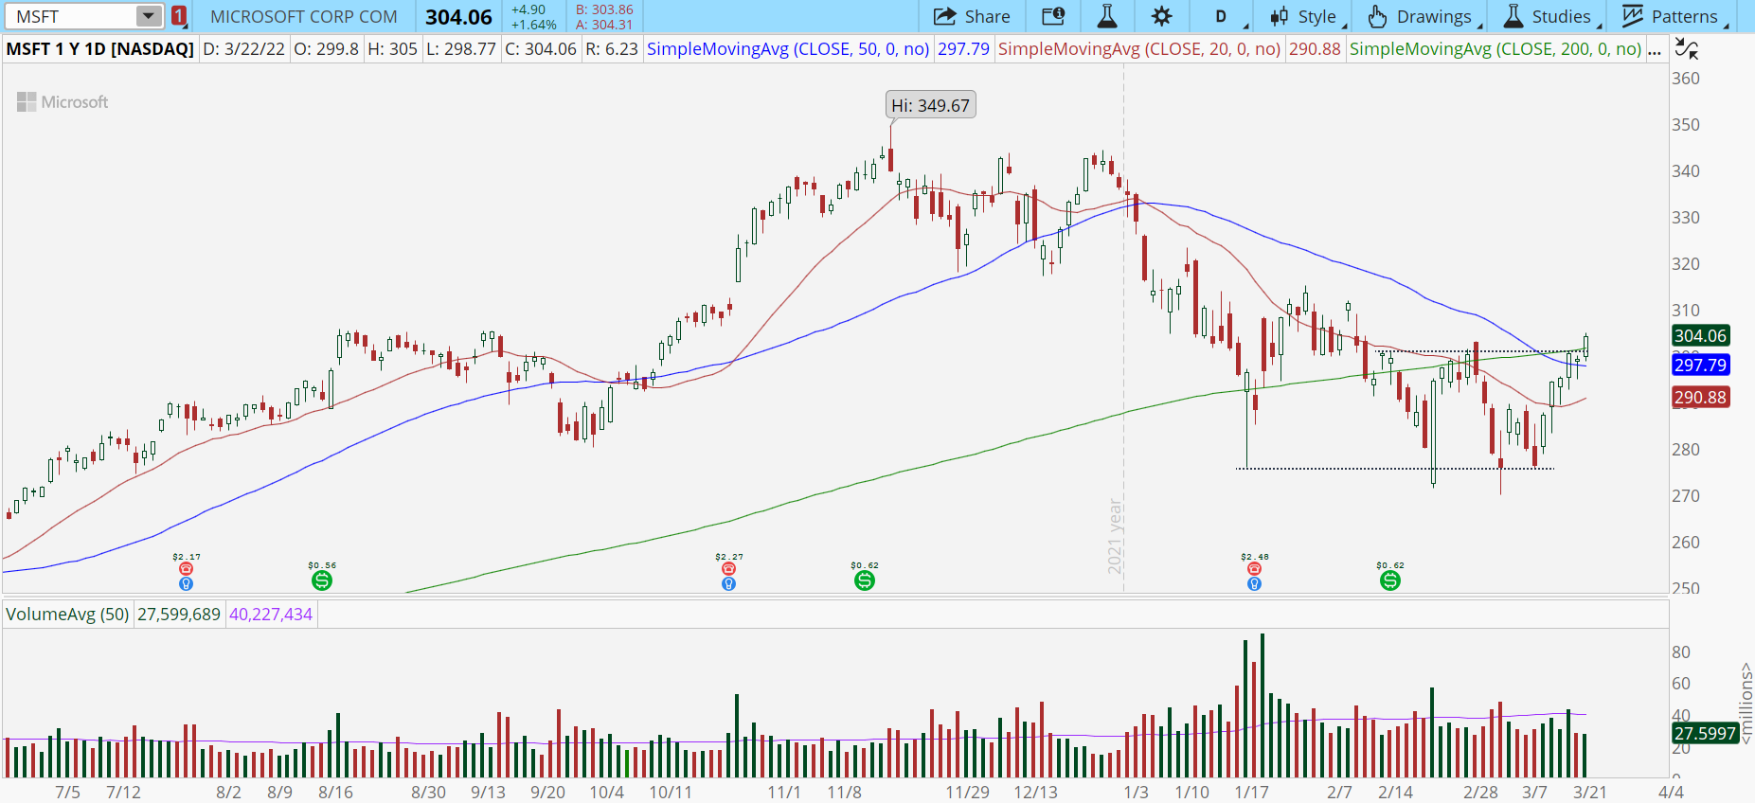Click the 3/21 date on time axis
This screenshot has height=803, width=1755.
click(x=1590, y=792)
